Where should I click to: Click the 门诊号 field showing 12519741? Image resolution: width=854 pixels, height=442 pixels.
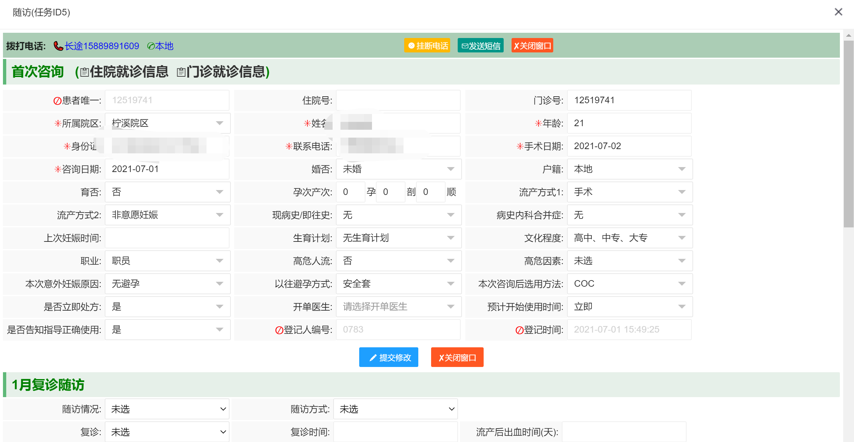coord(629,100)
